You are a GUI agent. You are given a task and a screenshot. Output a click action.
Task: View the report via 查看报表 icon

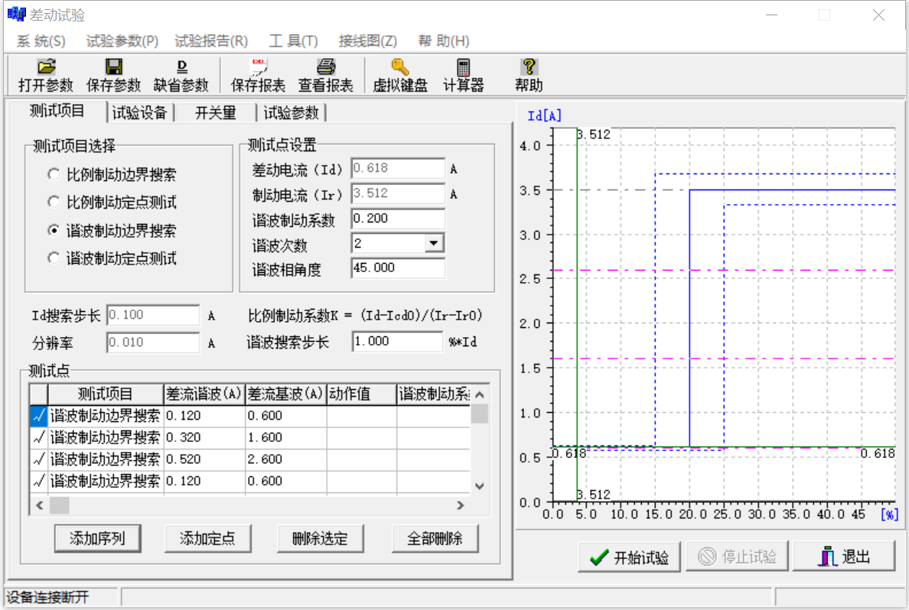click(325, 75)
